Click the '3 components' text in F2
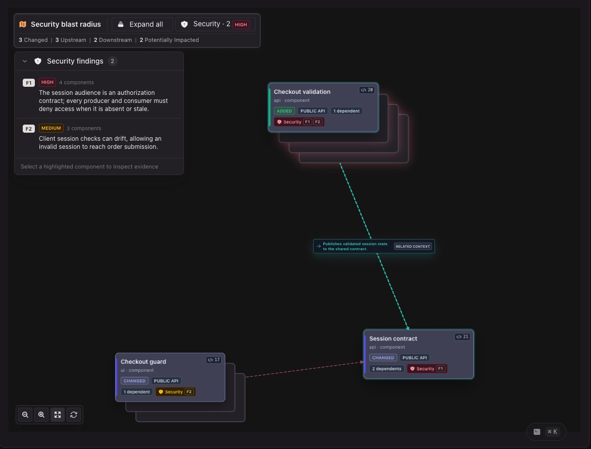591x449 pixels. coord(84,128)
